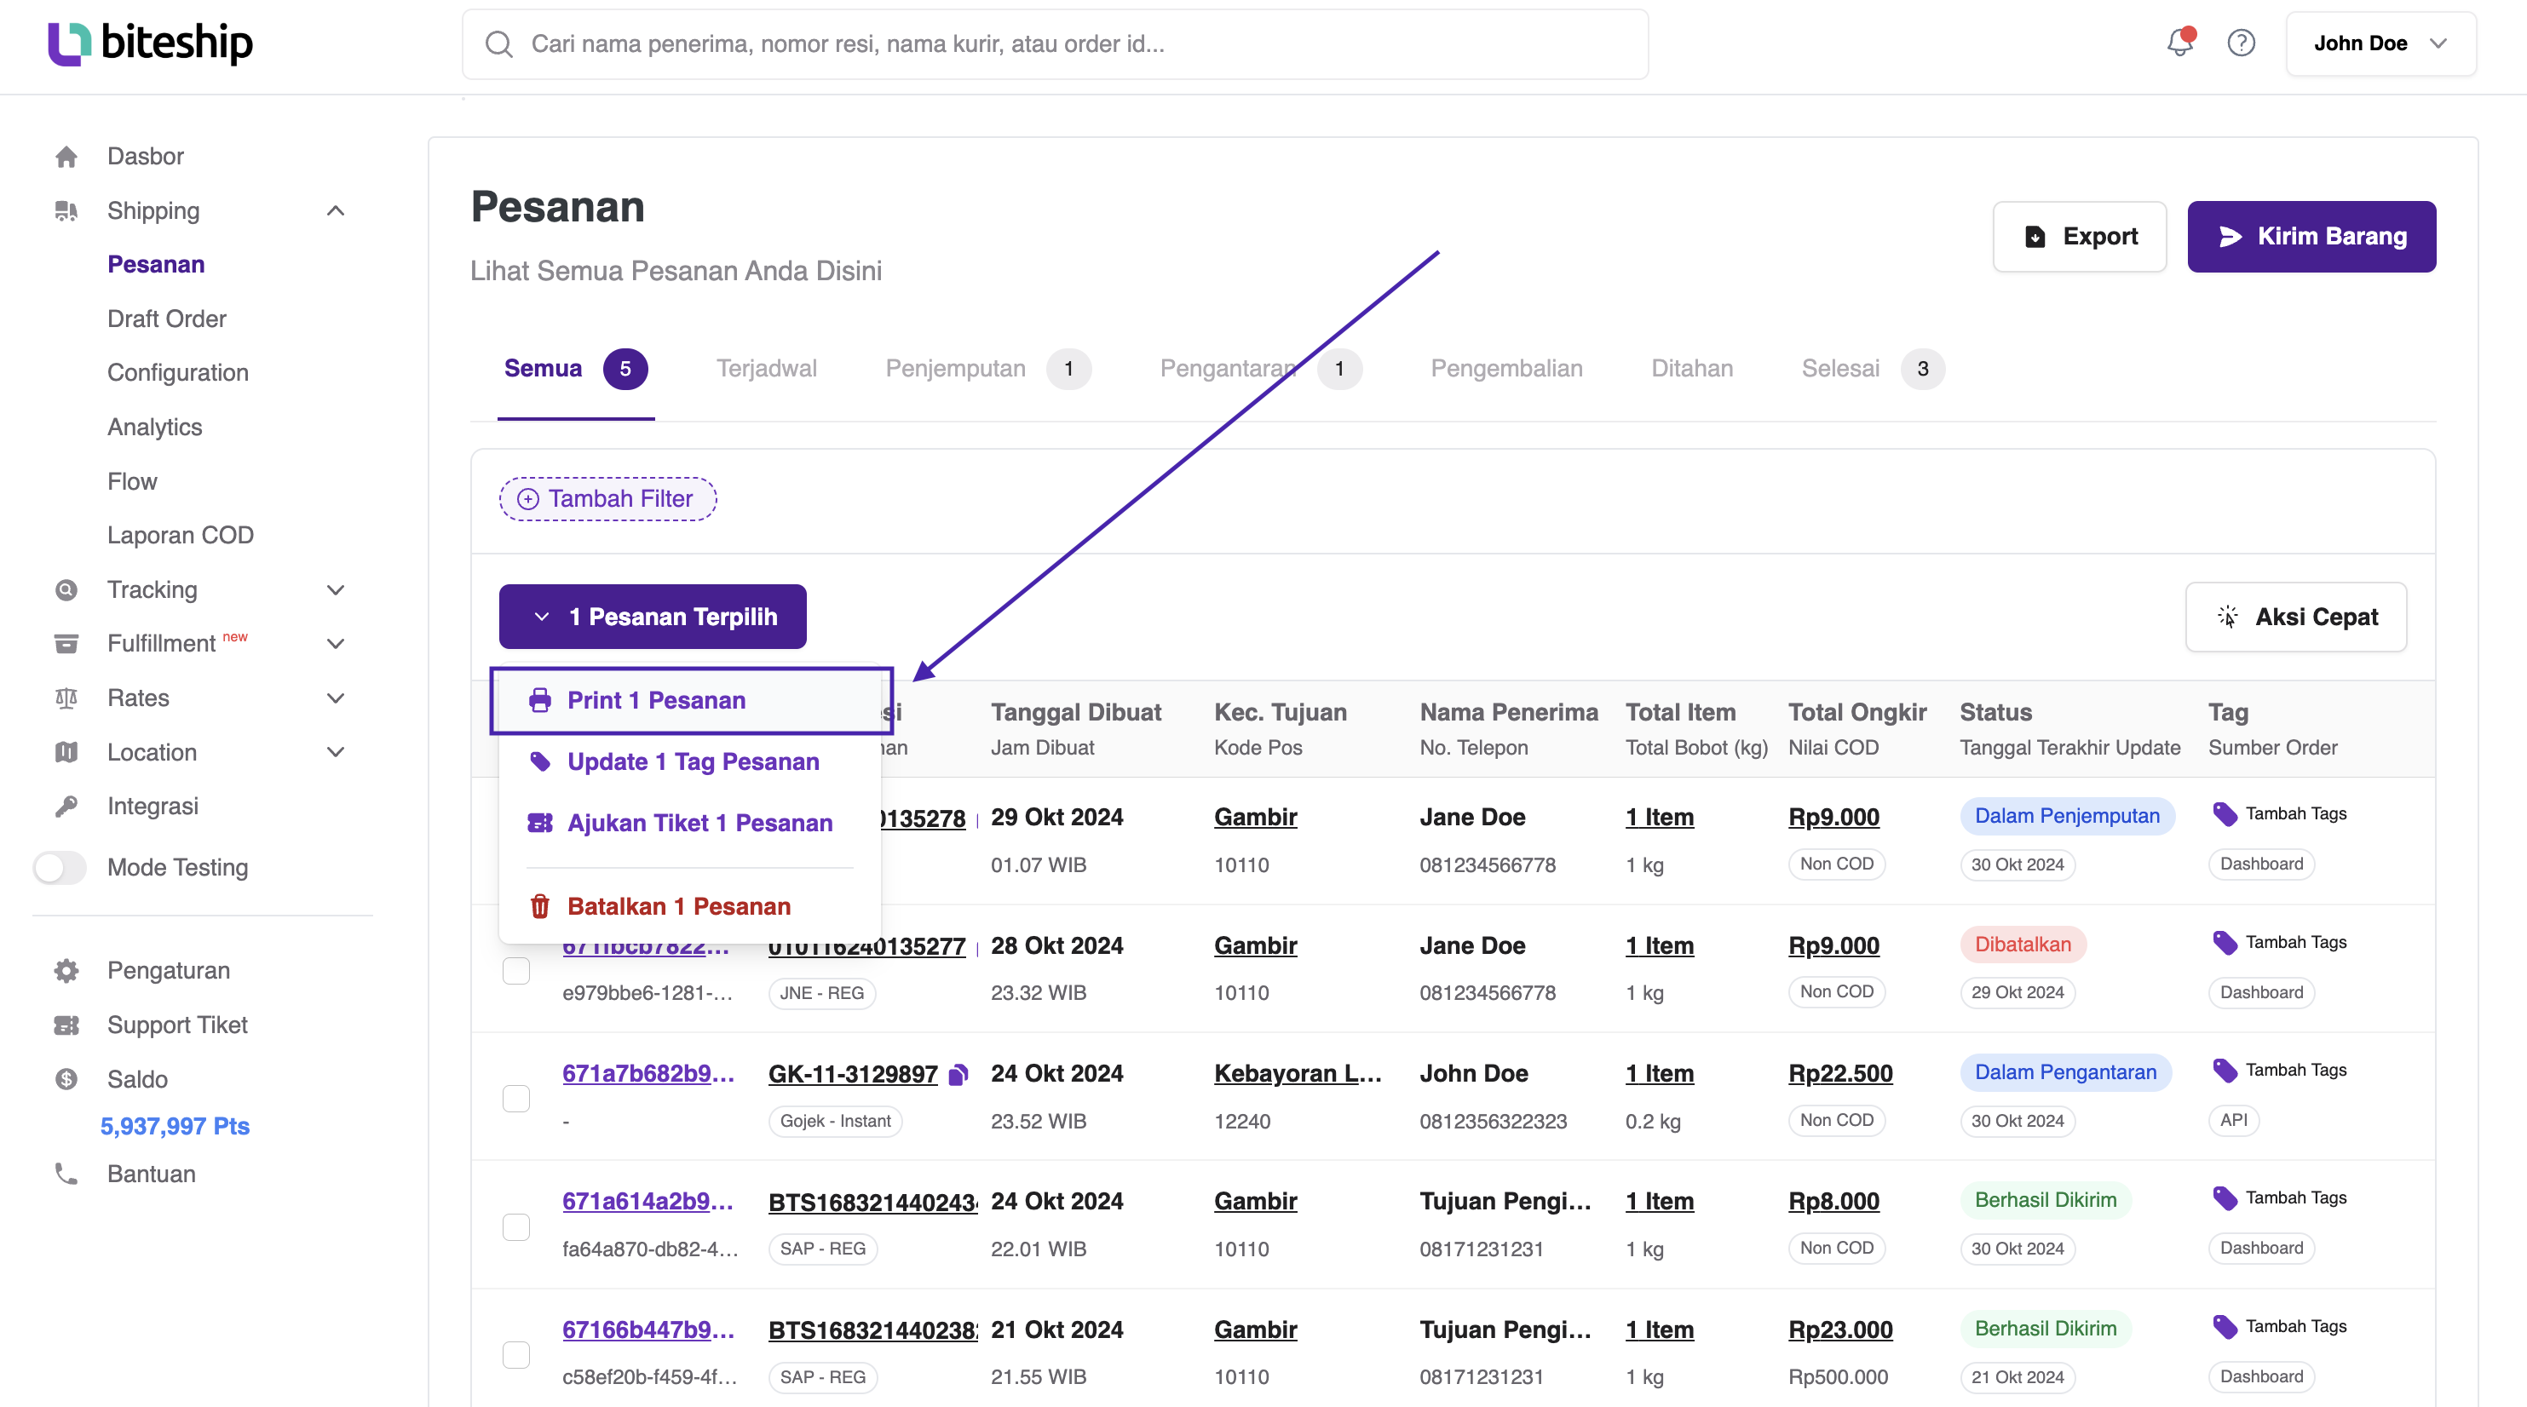Click the Tambah Filter button
The width and height of the screenshot is (2527, 1407).
pyautogui.click(x=608, y=499)
